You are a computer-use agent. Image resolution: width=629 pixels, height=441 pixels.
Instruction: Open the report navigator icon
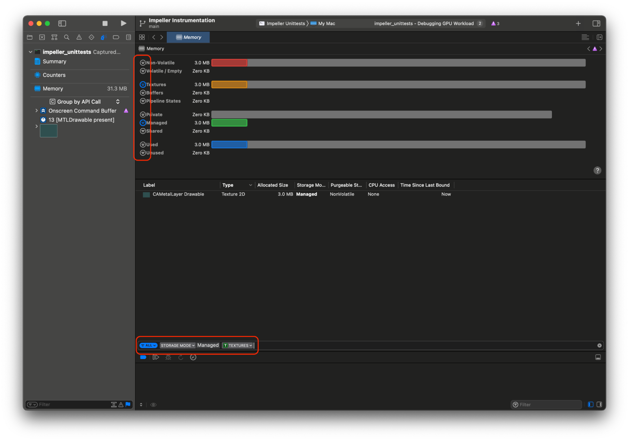pyautogui.click(x=128, y=37)
